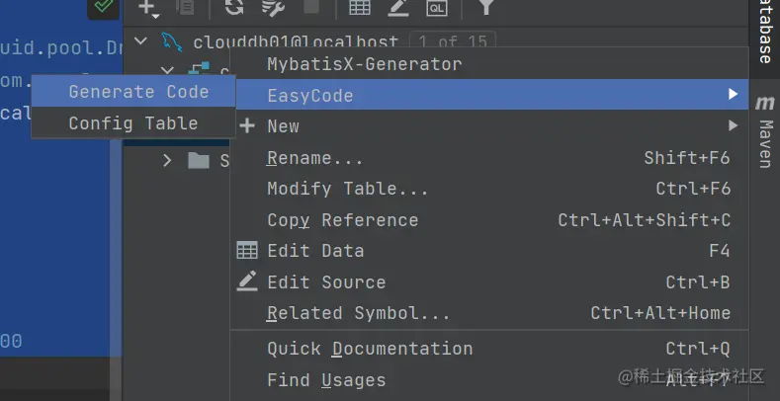Open the Database tool window tab
This screenshot has height=401, width=780.
(x=764, y=33)
